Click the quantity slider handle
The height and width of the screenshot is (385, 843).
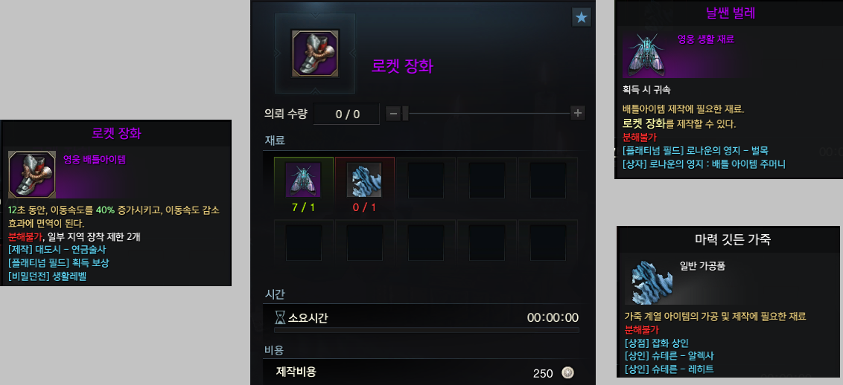[405, 113]
